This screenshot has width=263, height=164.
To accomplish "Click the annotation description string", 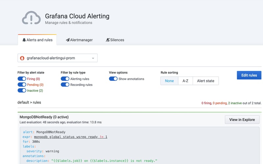I will point(104,161).
